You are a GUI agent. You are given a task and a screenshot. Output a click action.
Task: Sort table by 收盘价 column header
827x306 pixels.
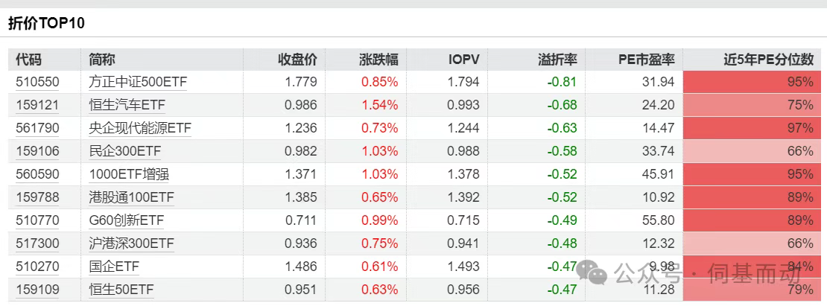297,60
